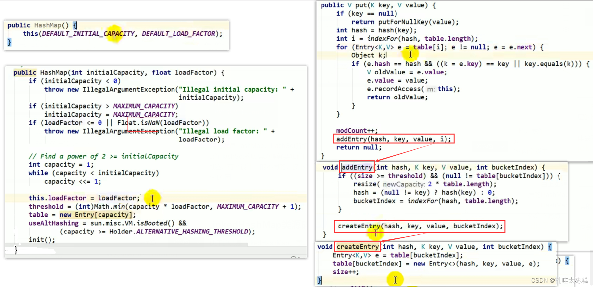The image size is (593, 287).
Task: Click the line 'if (initialCapacity < 0)'
Action: click(75, 81)
